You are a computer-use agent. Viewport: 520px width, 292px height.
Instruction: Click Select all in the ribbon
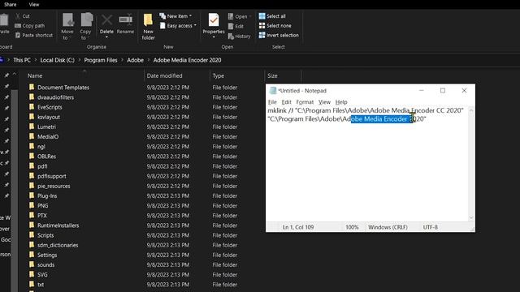tap(272, 16)
